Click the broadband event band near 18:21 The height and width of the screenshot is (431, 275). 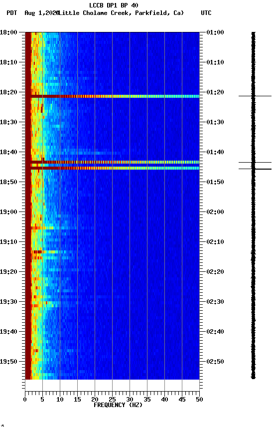(x=112, y=96)
